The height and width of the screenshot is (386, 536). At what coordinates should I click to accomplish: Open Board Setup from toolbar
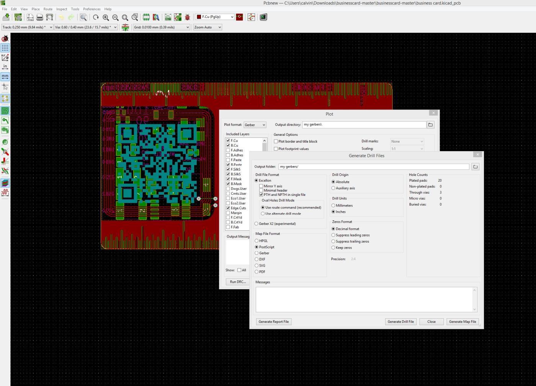(18, 17)
